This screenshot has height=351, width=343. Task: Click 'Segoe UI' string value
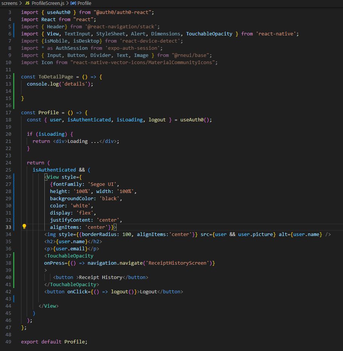click(x=102, y=184)
